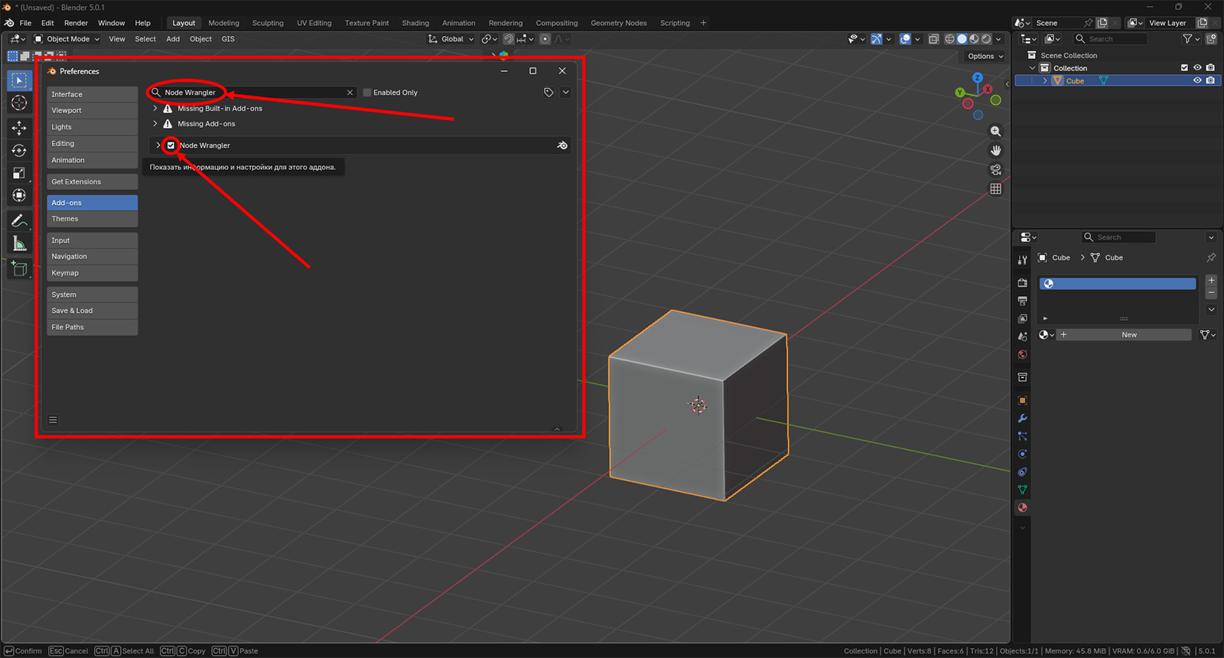Select the Scale tool in toolbar
This screenshot has height=658, width=1224.
click(19, 174)
